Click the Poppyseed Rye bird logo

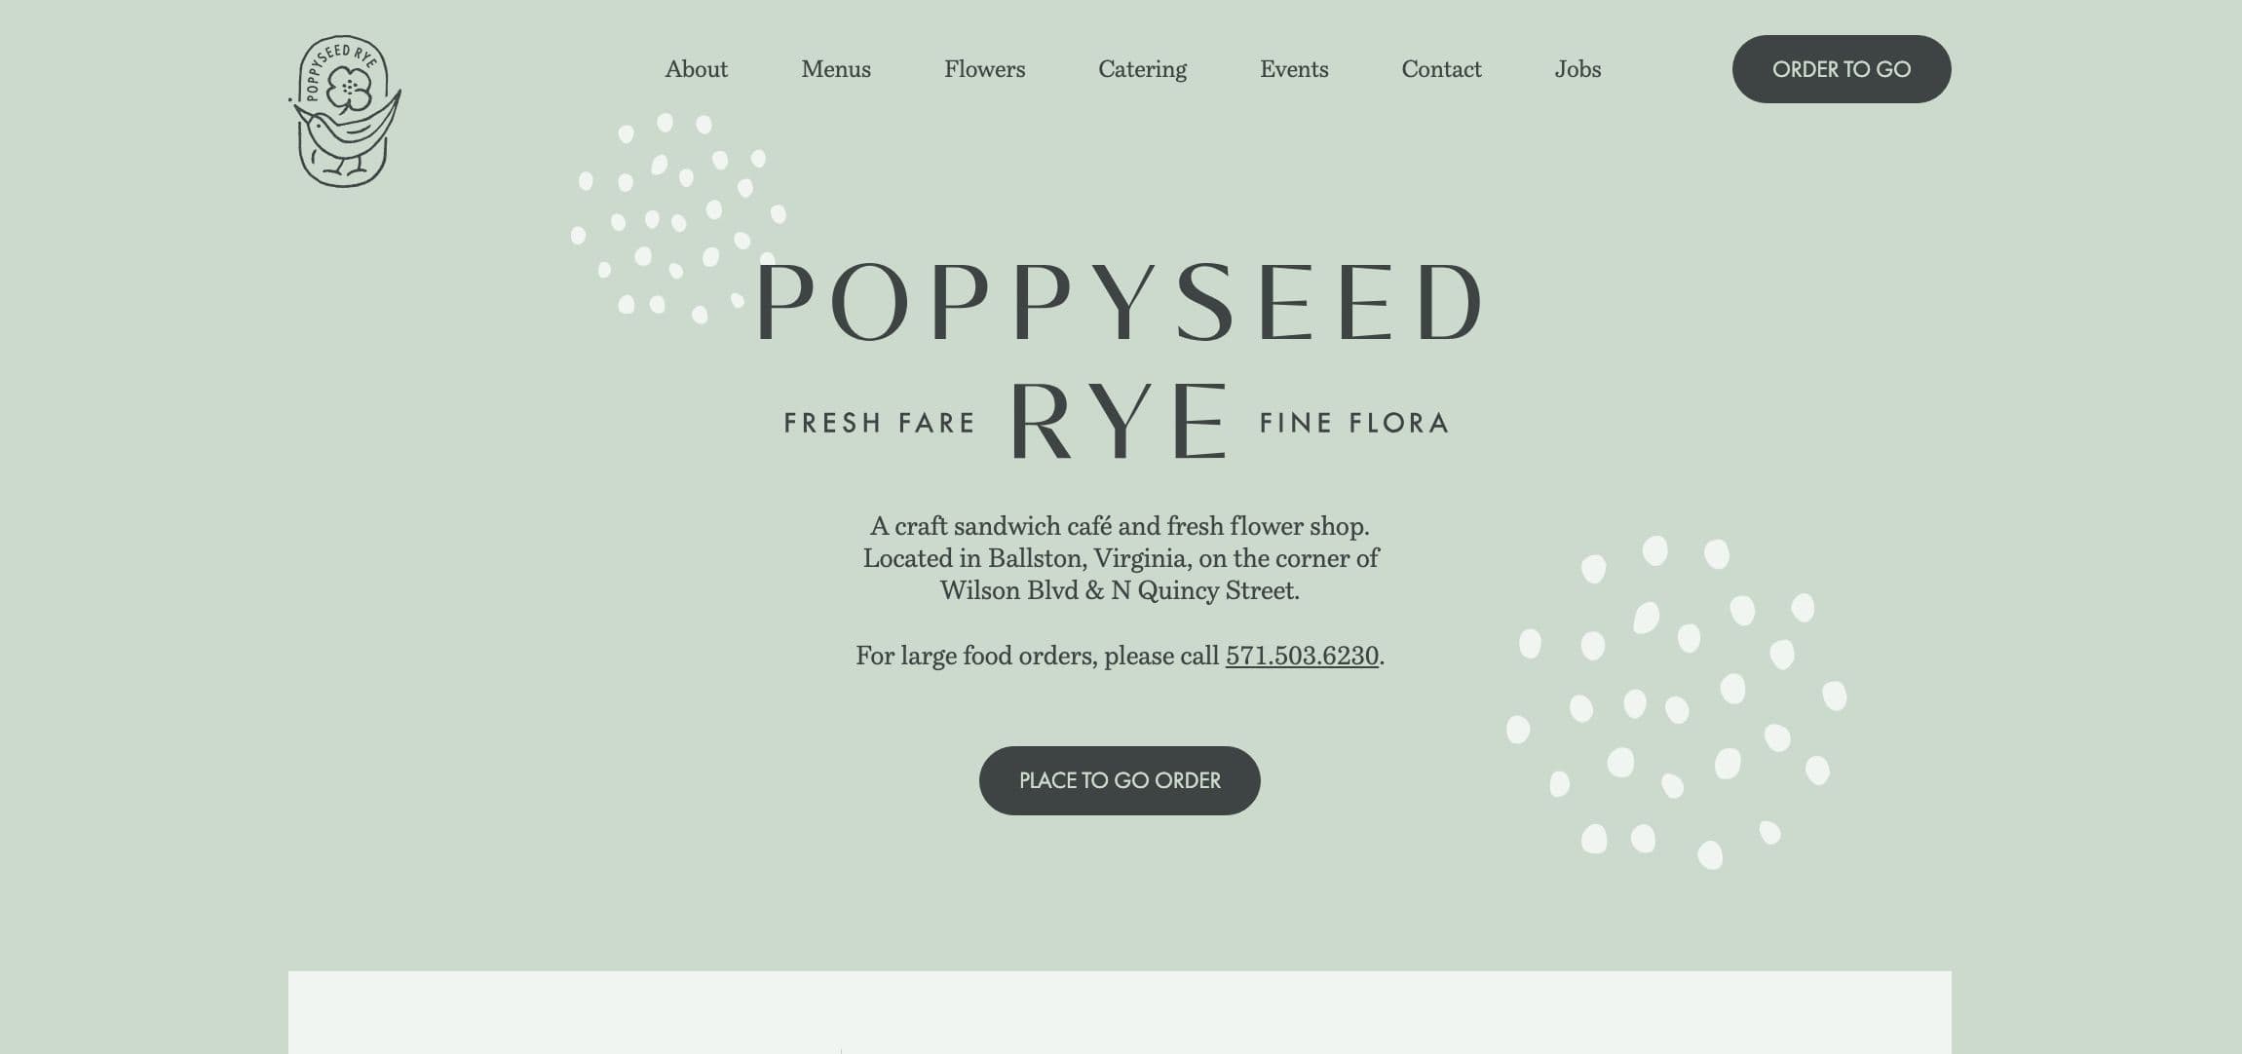pos(345,111)
